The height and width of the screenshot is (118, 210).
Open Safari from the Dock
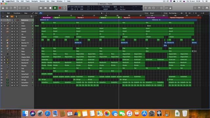(47, 113)
